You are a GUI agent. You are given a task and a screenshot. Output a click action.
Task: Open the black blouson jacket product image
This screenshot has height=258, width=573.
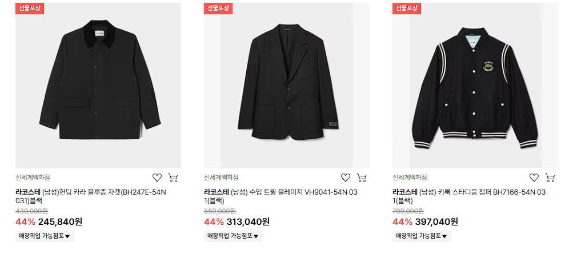click(98, 86)
